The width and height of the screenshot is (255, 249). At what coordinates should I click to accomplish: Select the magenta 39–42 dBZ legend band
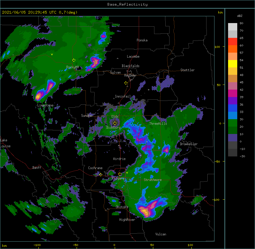point(233,93)
